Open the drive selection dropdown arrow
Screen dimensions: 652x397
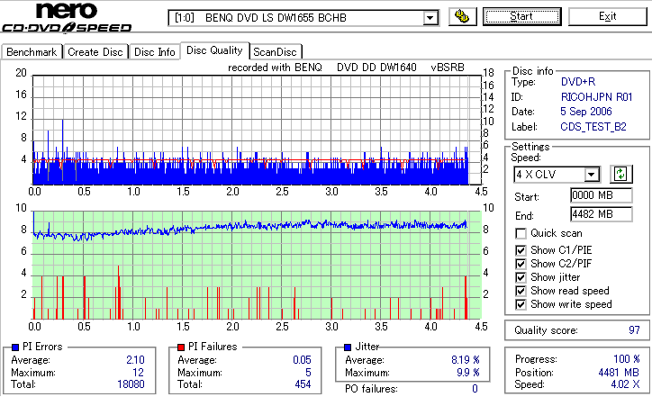coord(430,18)
